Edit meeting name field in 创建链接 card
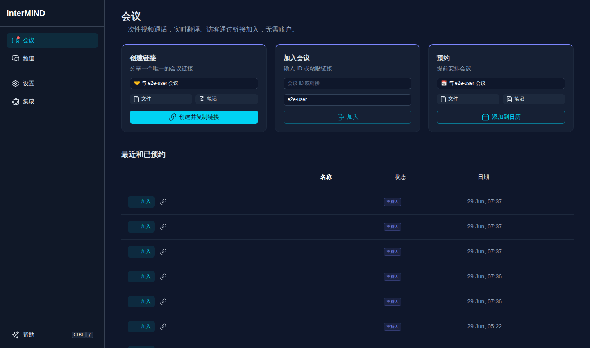 (x=194, y=84)
